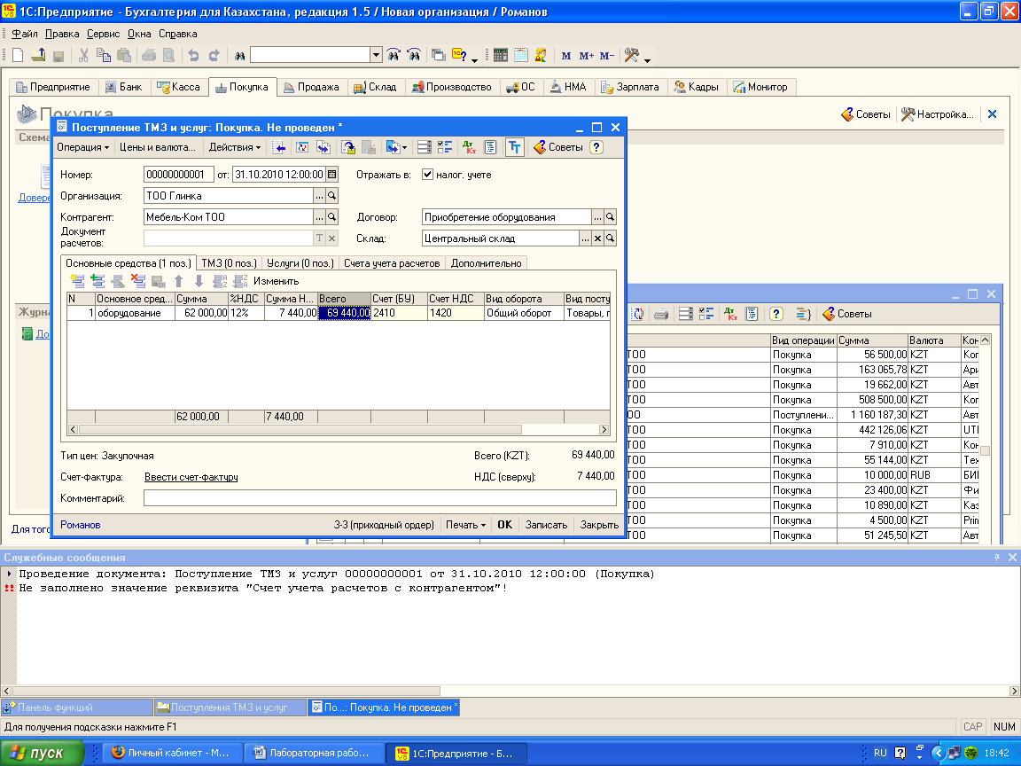This screenshot has width=1021, height=766.
Task: Click the Комментарий input field
Action: tap(379, 498)
